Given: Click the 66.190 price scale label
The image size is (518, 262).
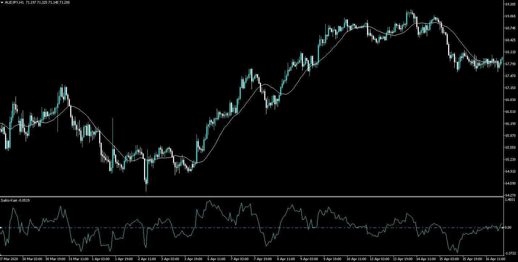Looking at the screenshot, I should pyautogui.click(x=510, y=124).
